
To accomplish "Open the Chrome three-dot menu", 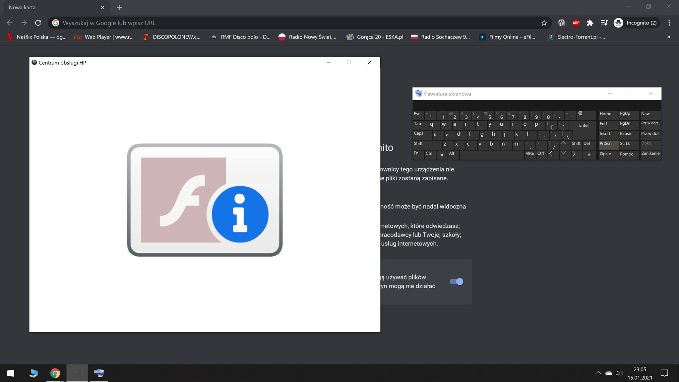I will tap(669, 23).
